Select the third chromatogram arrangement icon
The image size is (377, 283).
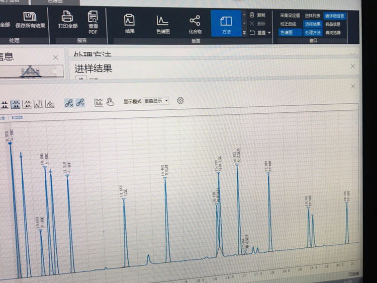point(27,104)
